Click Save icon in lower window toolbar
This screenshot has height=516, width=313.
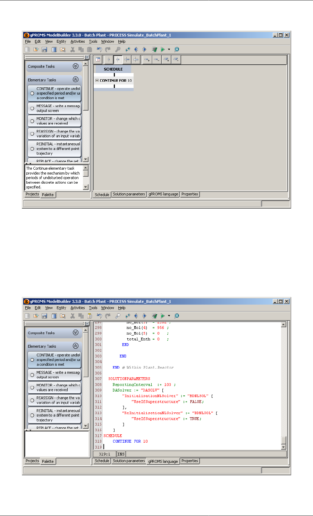[44, 316]
